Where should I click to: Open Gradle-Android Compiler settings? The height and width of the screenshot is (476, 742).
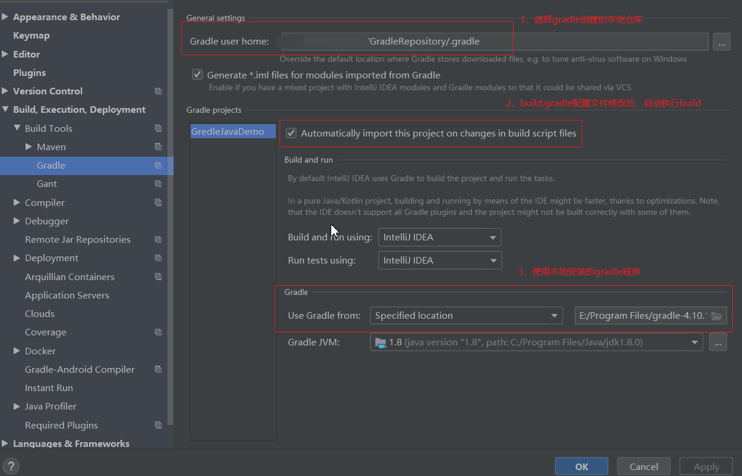tap(80, 369)
